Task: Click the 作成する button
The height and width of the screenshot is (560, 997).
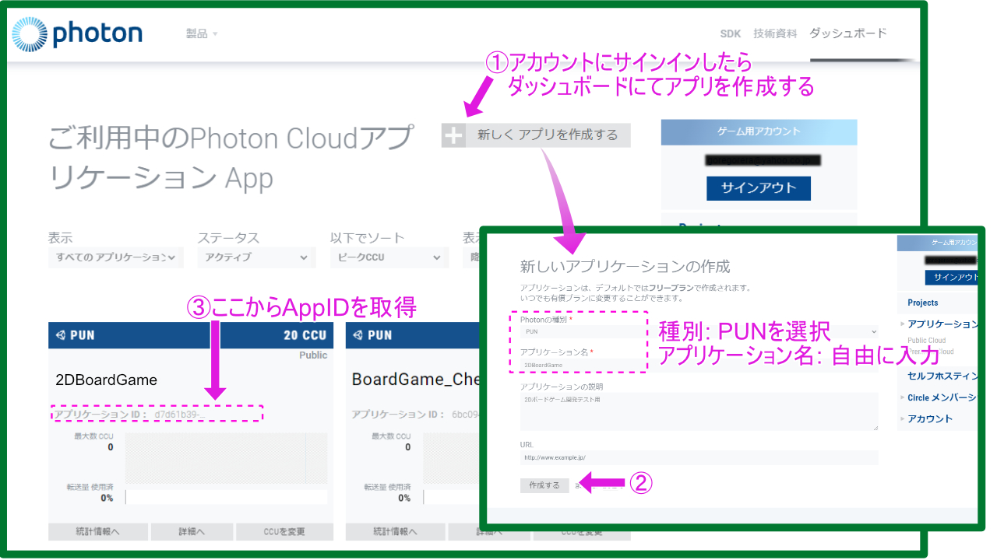Action: [x=544, y=485]
